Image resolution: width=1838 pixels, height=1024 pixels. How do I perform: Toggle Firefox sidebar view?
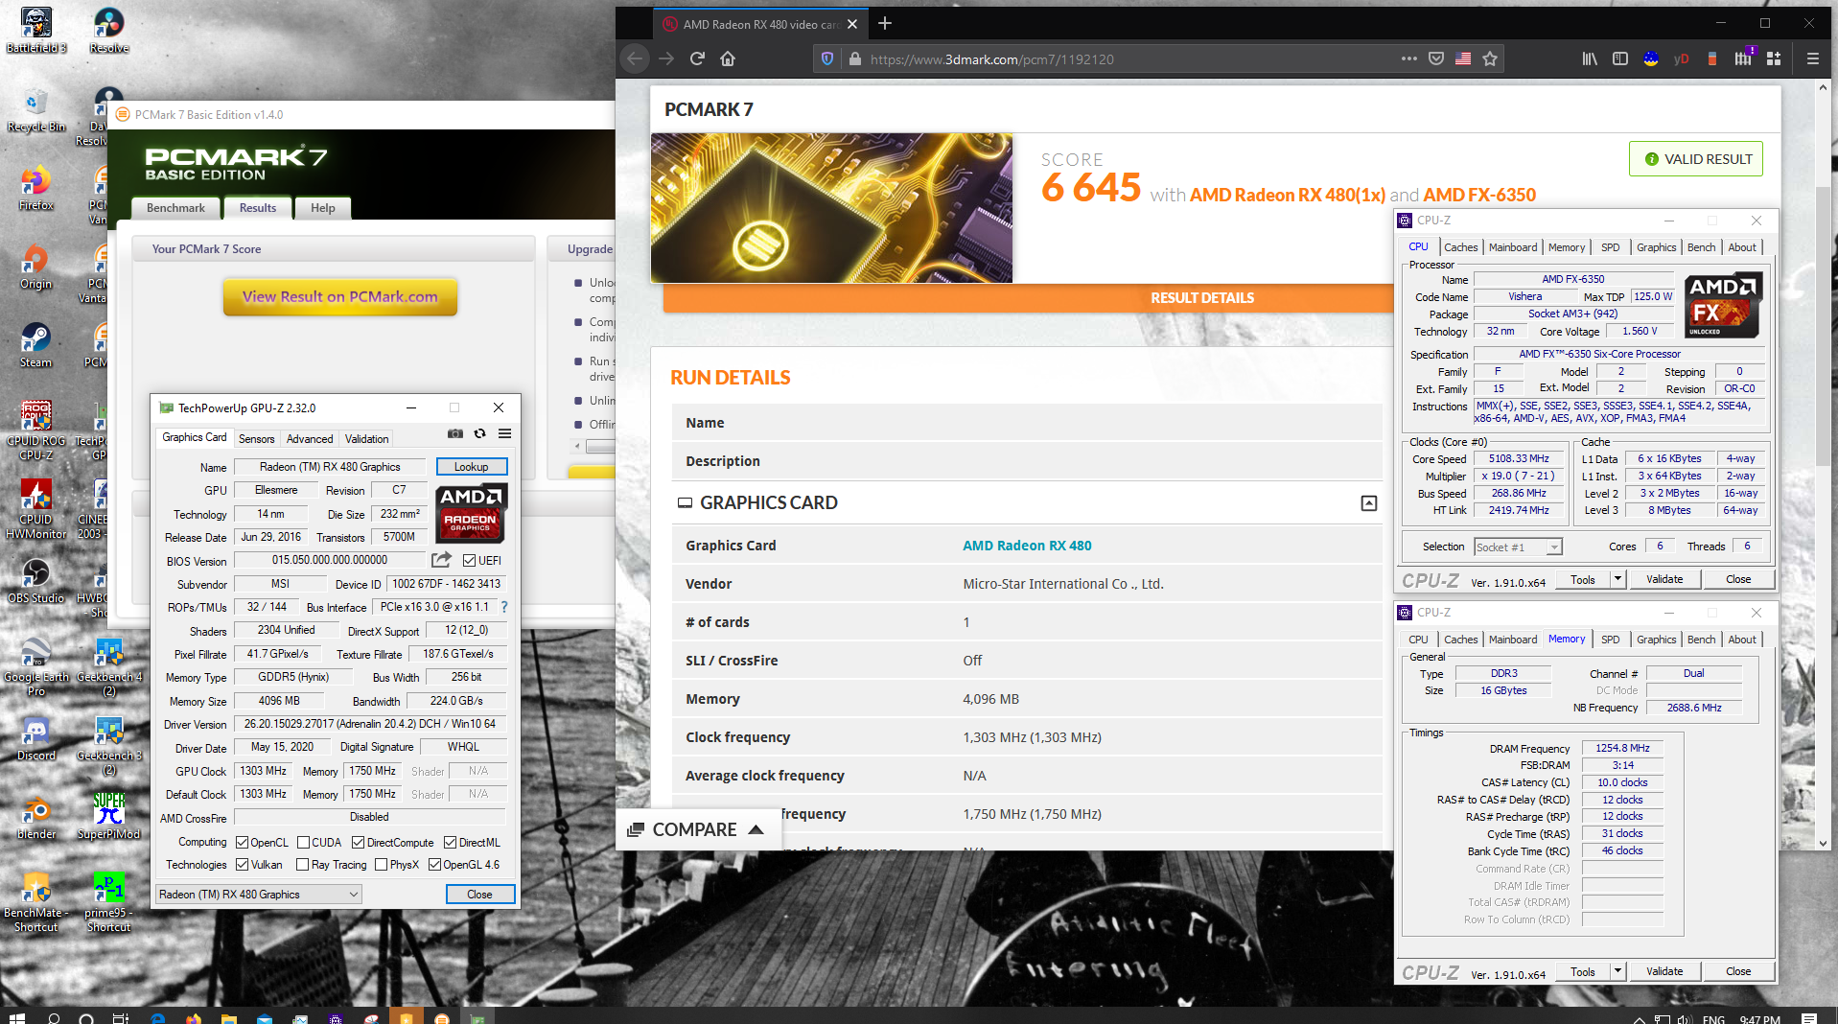tap(1620, 58)
